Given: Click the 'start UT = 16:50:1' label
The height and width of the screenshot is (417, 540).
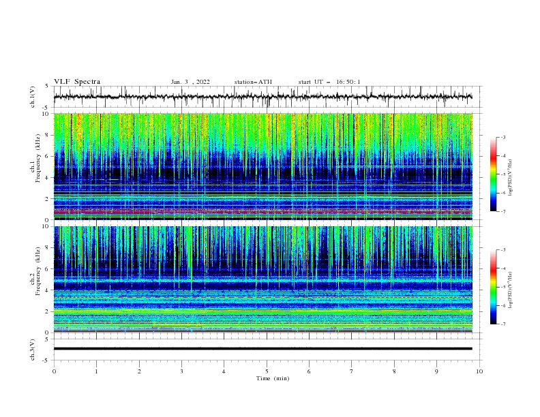Looking at the screenshot, I should pos(329,82).
